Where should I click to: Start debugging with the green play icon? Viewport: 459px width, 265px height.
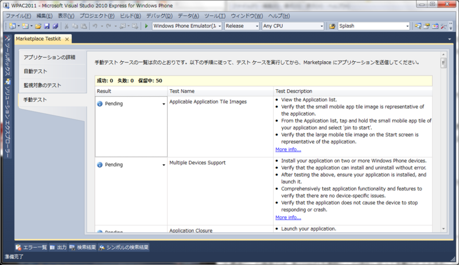coord(146,26)
